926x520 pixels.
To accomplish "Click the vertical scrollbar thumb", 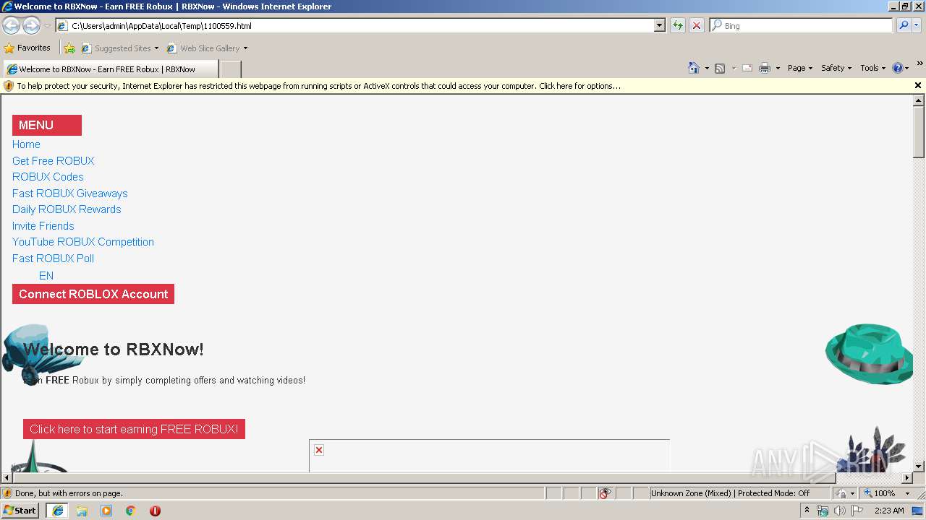I will pyautogui.click(x=919, y=131).
